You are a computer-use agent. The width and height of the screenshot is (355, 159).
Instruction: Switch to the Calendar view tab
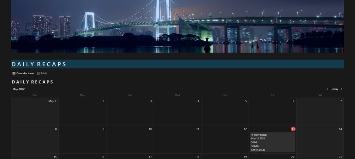pyautogui.click(x=23, y=73)
